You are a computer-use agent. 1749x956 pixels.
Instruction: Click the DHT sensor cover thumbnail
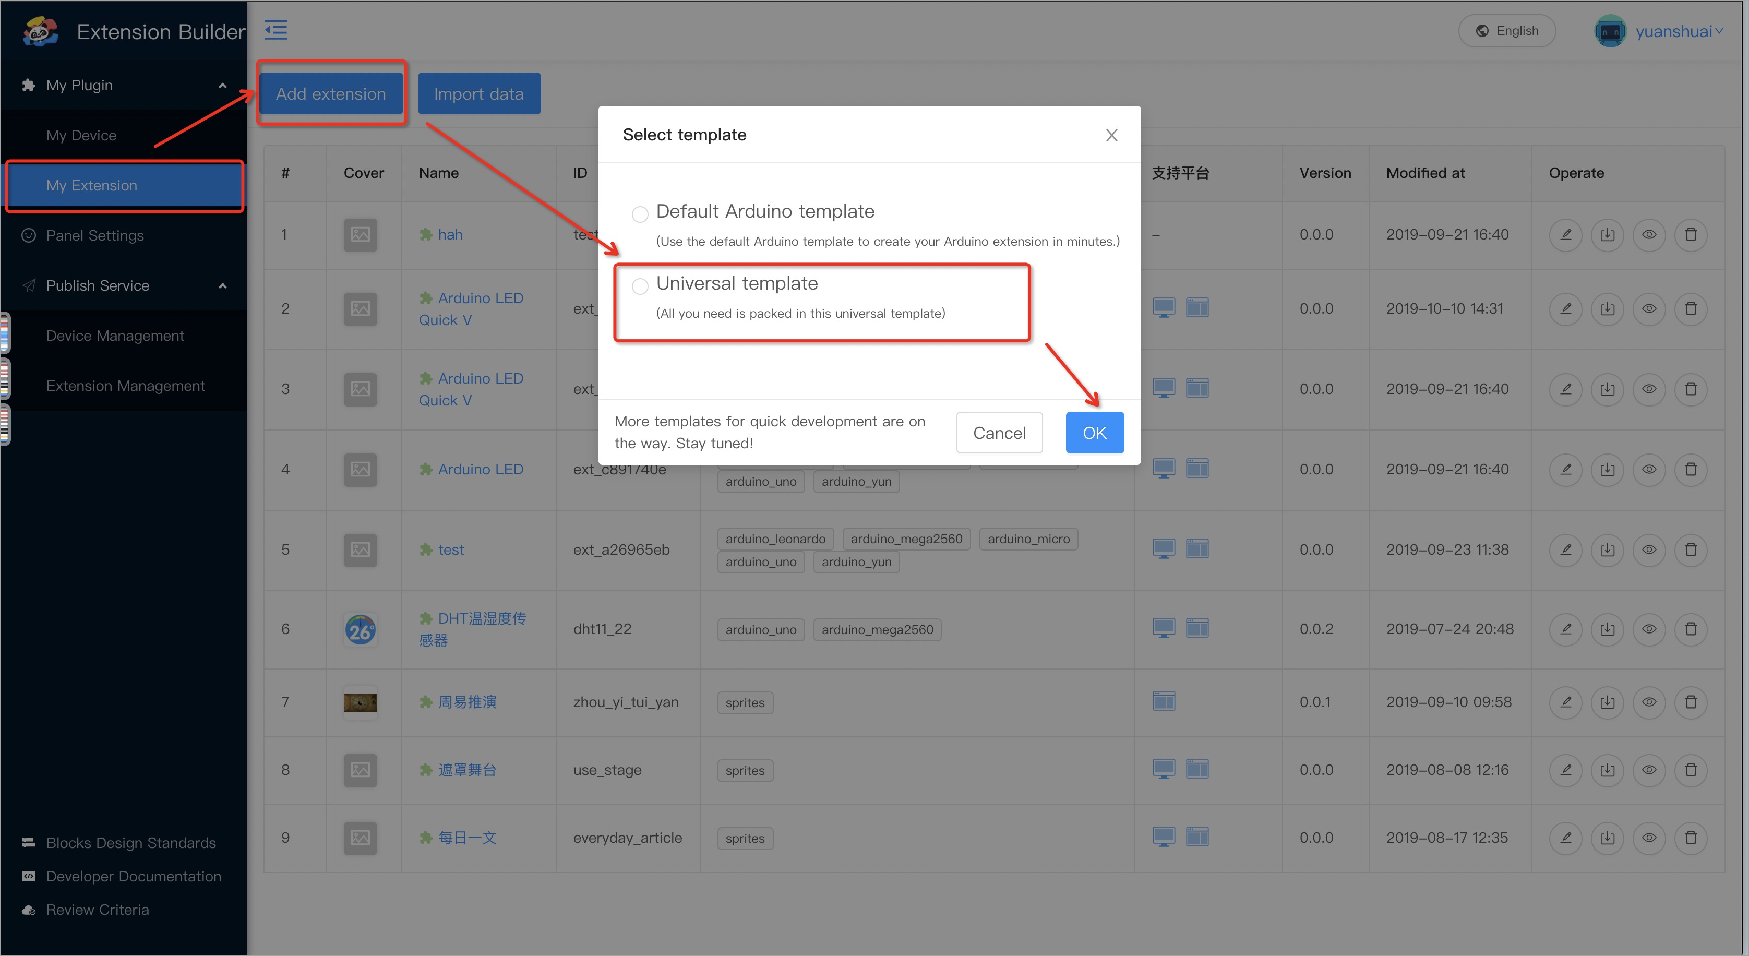360,629
